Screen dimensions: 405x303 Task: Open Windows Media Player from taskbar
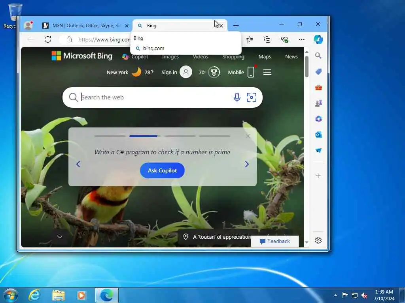click(x=82, y=295)
